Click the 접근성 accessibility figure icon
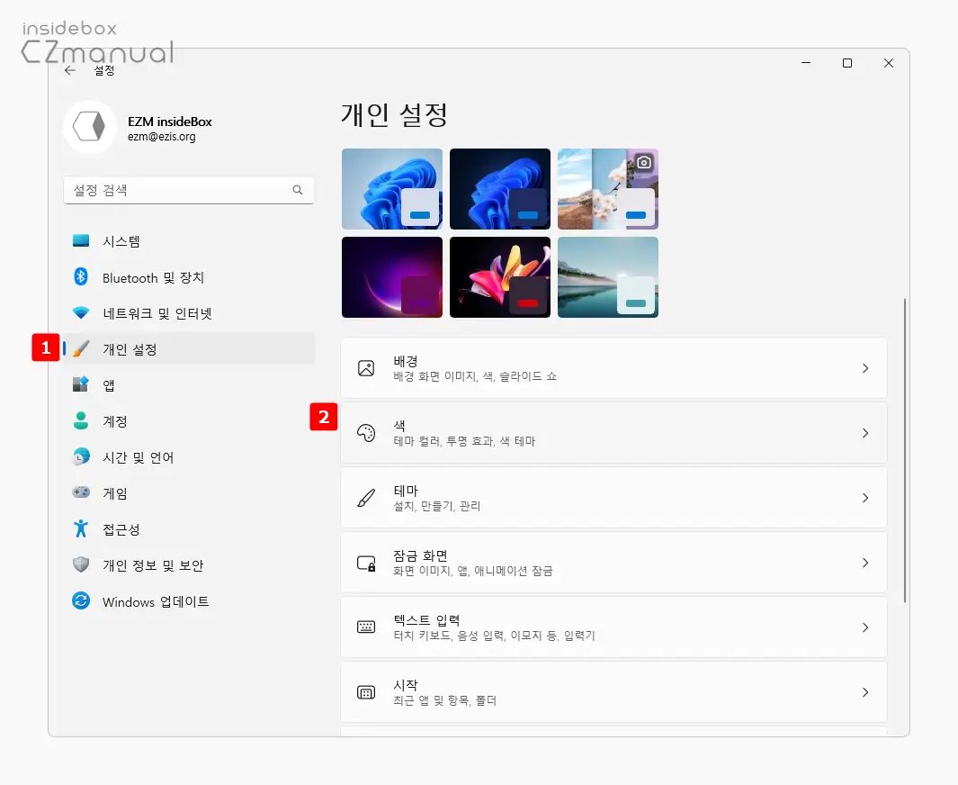Screen dimensions: 958x785 pyautogui.click(x=81, y=529)
